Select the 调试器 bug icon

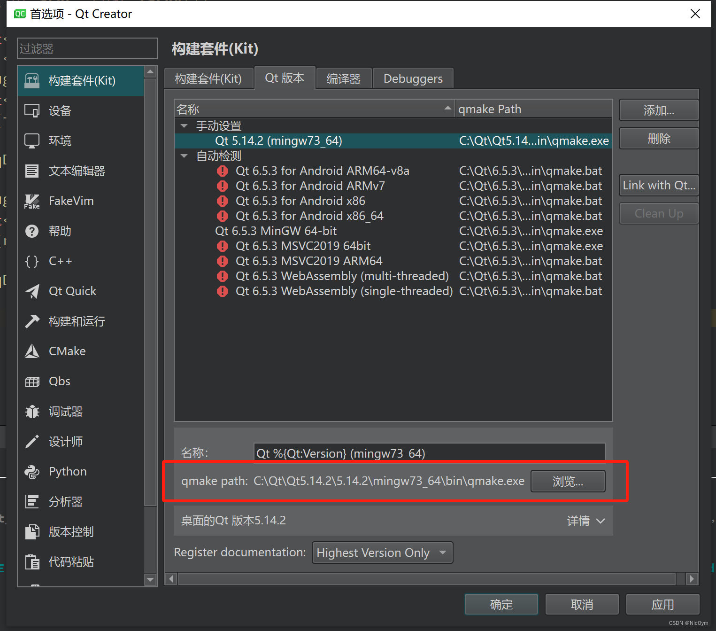tap(32, 412)
